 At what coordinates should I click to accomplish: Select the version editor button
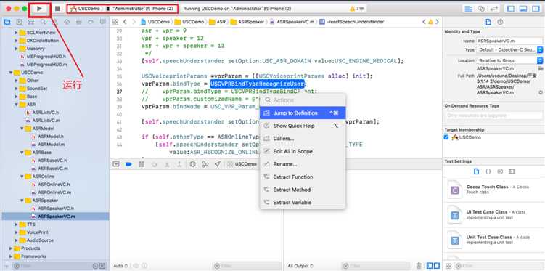493,9
